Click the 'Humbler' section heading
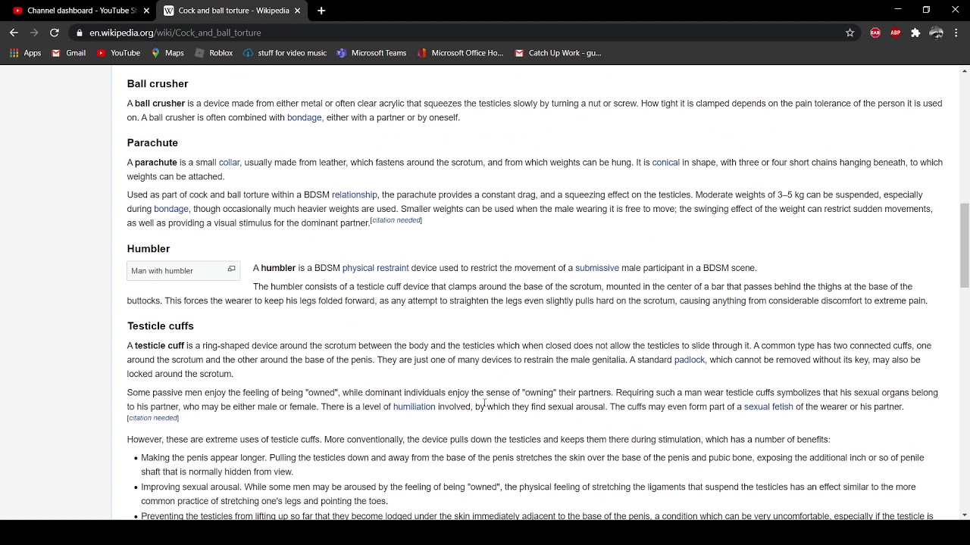This screenshot has height=545, width=970. coord(149,248)
